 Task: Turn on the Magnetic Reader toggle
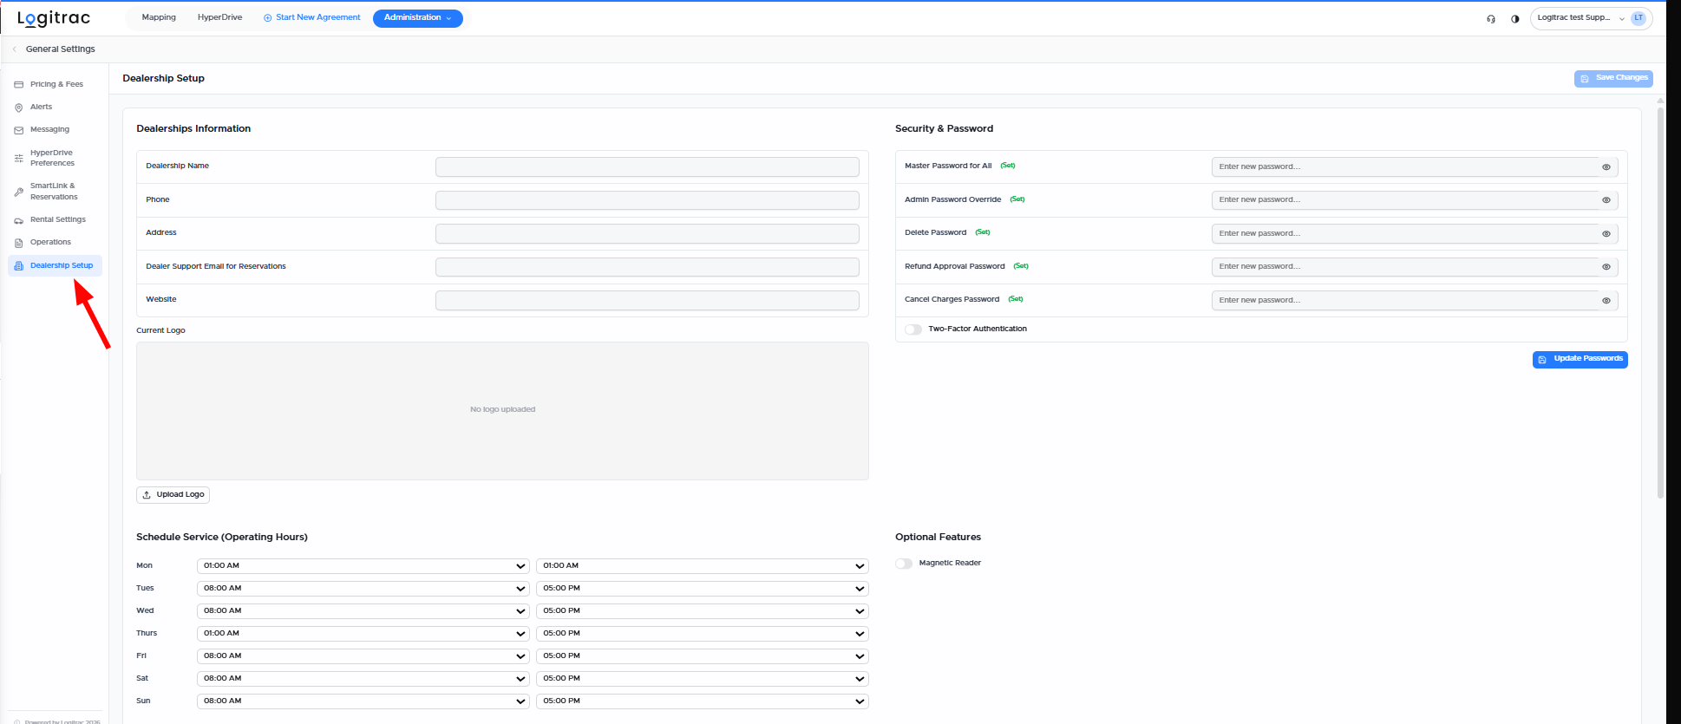904,564
